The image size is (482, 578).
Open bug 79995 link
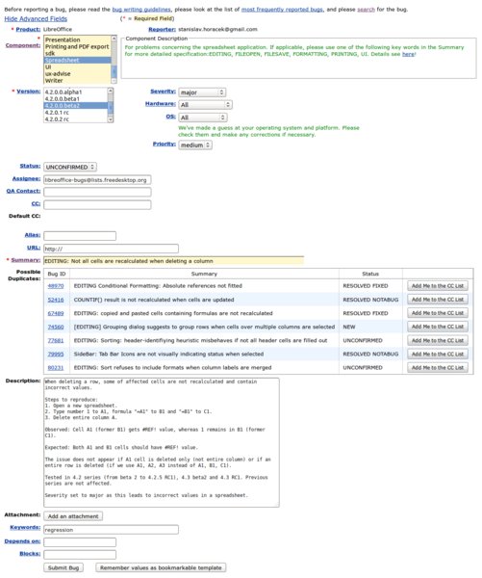coord(56,355)
